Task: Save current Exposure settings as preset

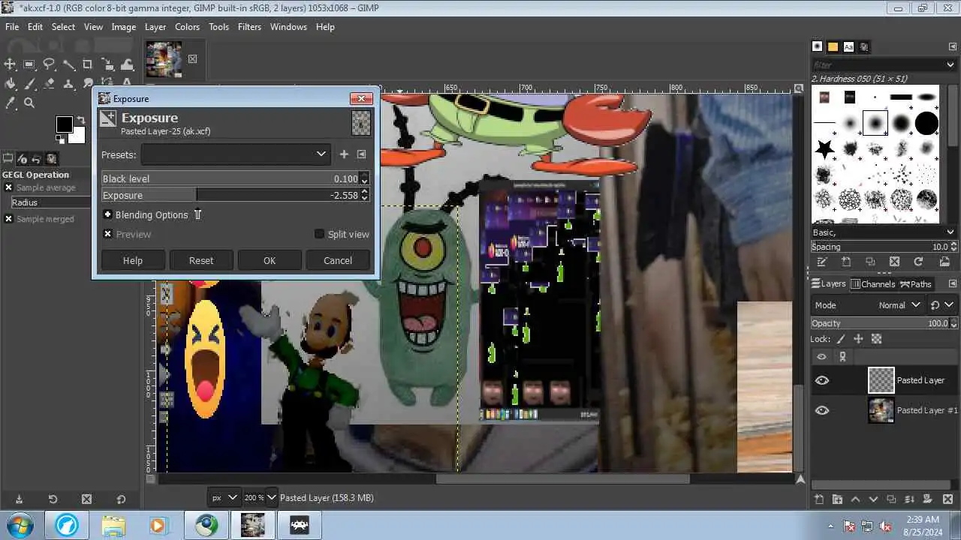Action: coord(344,154)
